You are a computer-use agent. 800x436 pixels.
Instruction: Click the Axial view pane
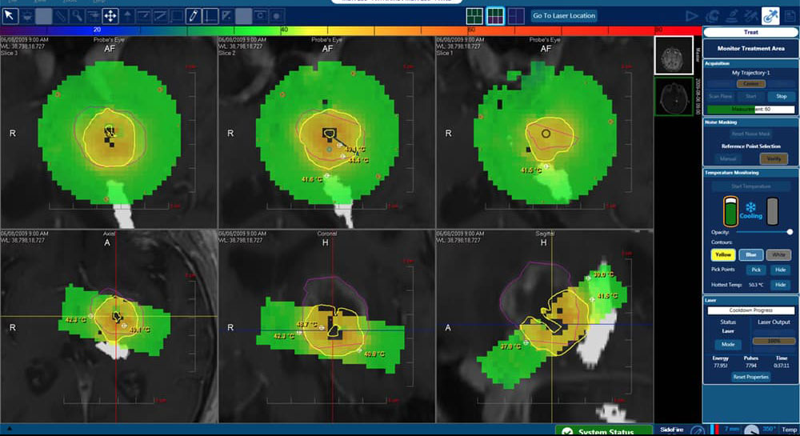(x=109, y=326)
